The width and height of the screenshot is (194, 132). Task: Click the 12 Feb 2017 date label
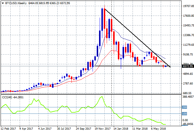(x=9, y=129)
